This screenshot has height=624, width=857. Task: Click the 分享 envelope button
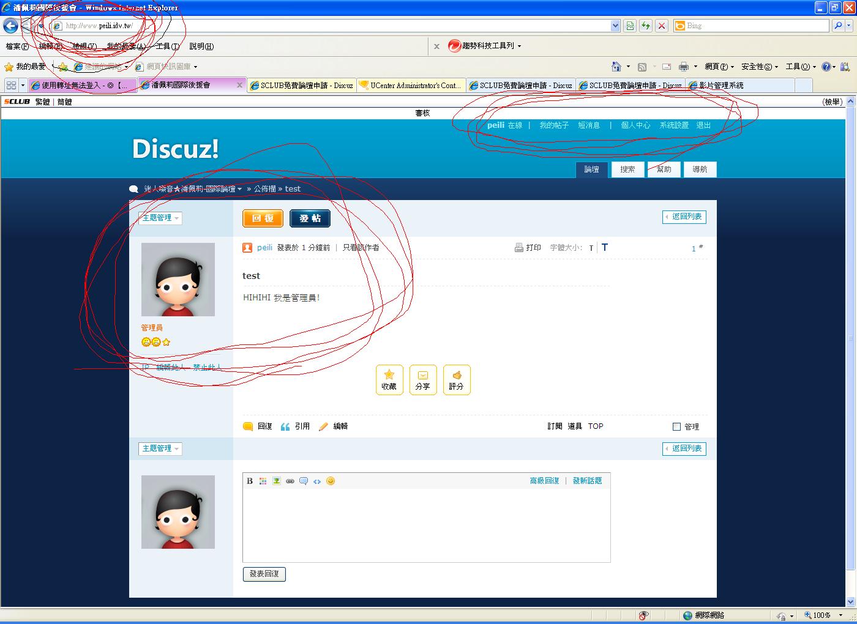(423, 380)
